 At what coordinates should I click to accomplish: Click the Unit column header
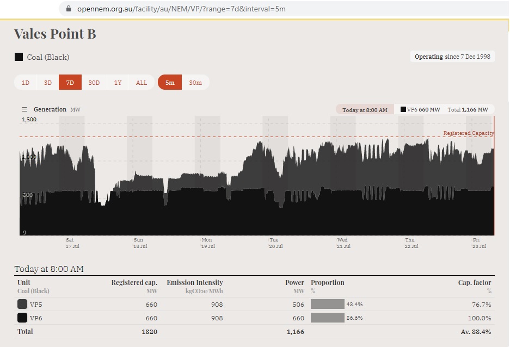point(24,282)
